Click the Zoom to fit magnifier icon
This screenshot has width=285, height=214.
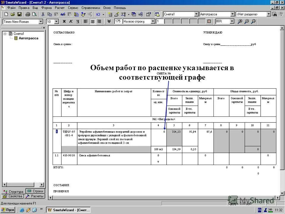(x=253, y=21)
